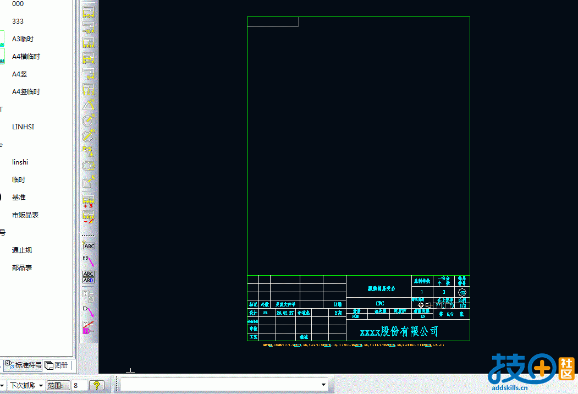
Task: Select the symbol leader arrow tool
Action: (88, 311)
